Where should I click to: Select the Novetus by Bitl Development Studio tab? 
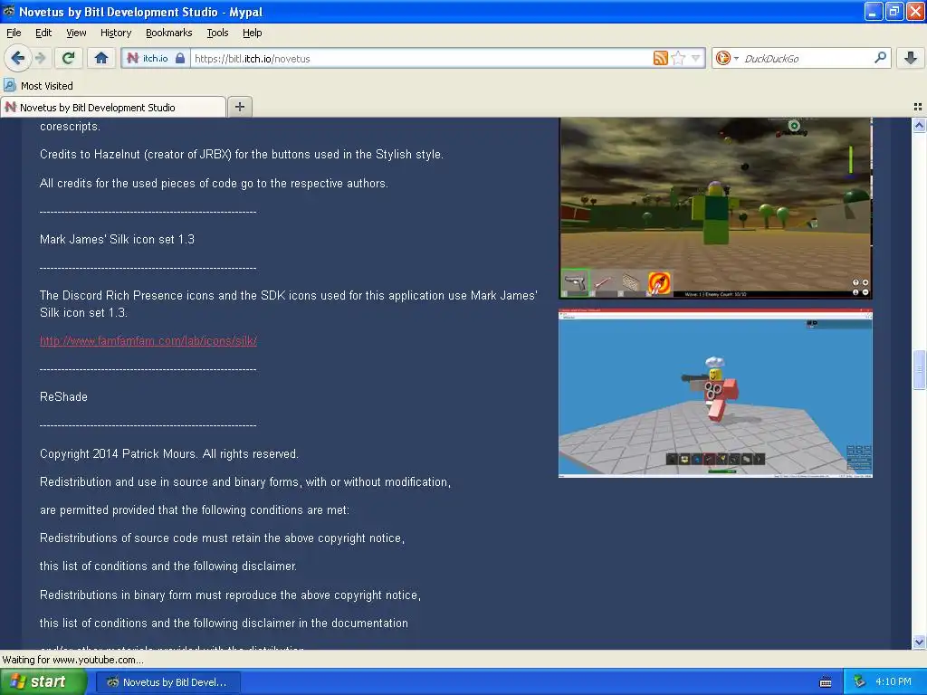tap(113, 107)
